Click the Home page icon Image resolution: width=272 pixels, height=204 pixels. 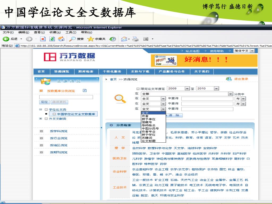(61, 39)
